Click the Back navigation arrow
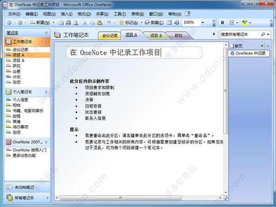The width and height of the screenshot is (276, 207). pos(9,23)
